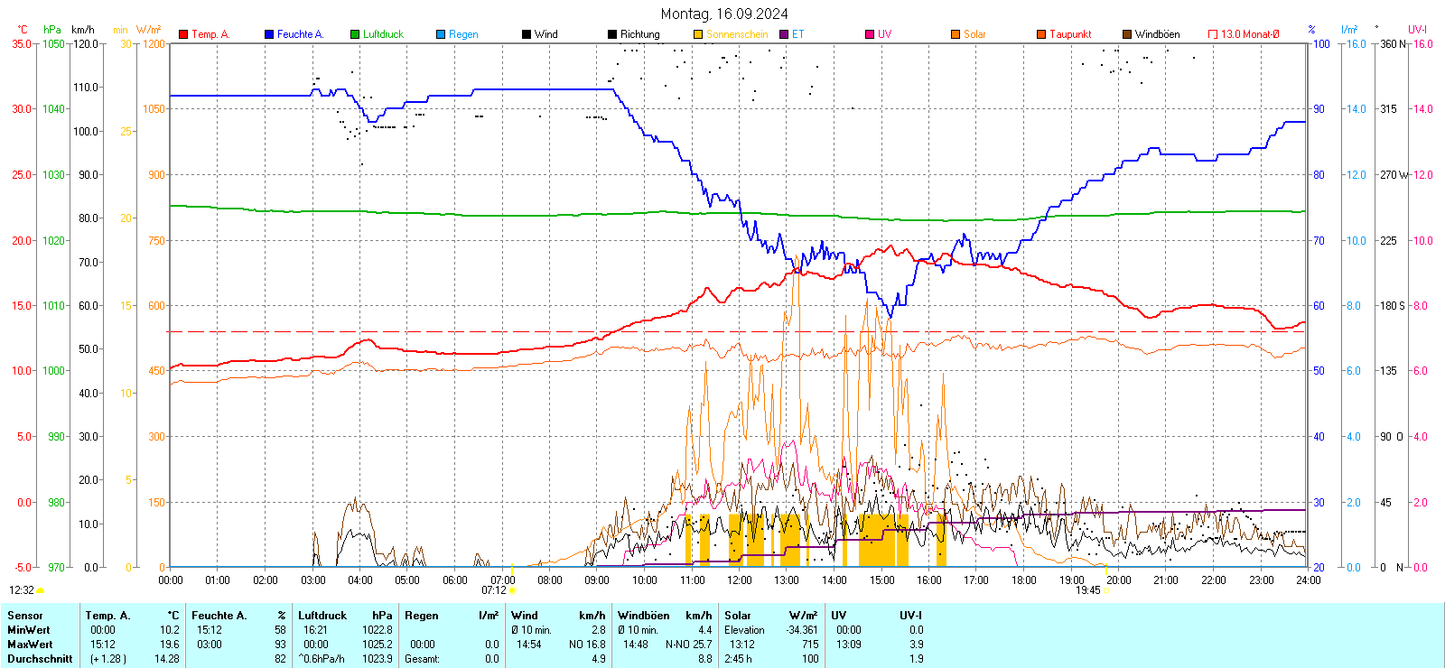The image size is (1445, 668).
Task: Click the Taupunkt legend label
Action: [x=1070, y=34]
